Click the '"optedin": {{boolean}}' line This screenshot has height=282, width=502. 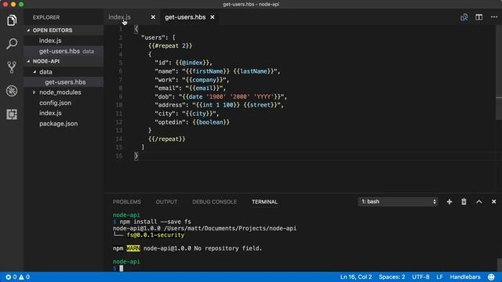[x=192, y=122]
